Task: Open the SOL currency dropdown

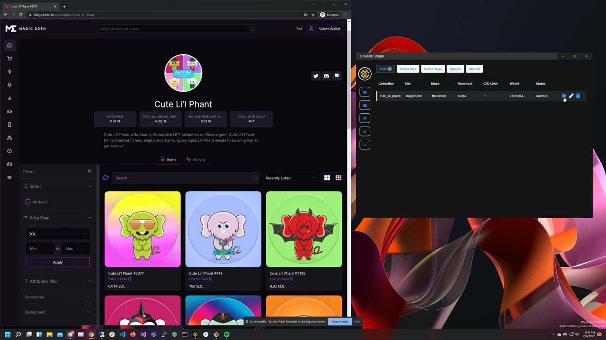Action: [58, 234]
